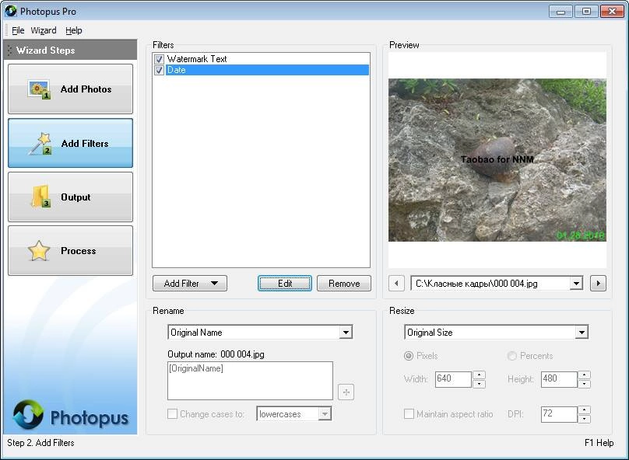Open the lowercases case dropdown
629x460 pixels.
tap(325, 413)
